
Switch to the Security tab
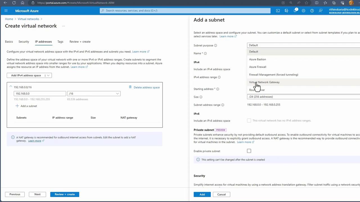[24, 42]
